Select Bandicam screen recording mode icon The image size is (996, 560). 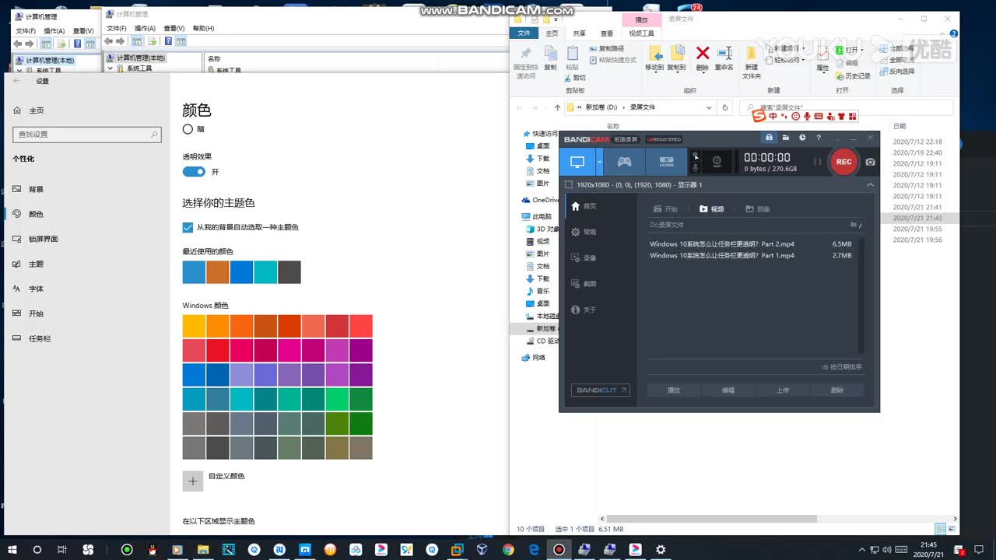pos(577,162)
